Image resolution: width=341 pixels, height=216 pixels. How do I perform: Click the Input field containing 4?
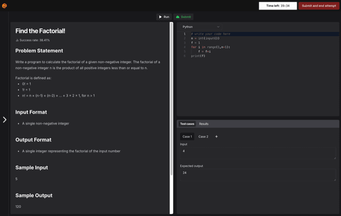[x=258, y=153]
